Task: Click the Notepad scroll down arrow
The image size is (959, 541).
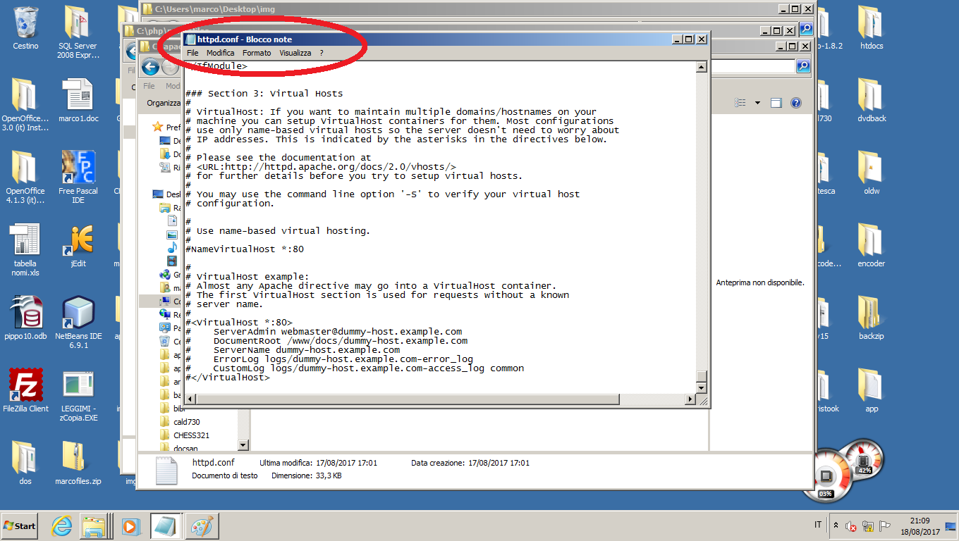Action: (701, 388)
